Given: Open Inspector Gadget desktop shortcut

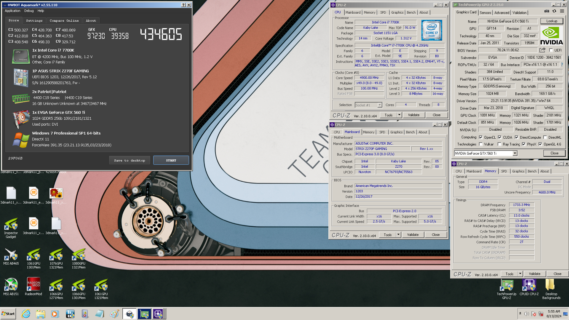Looking at the screenshot, I should click(11, 228).
